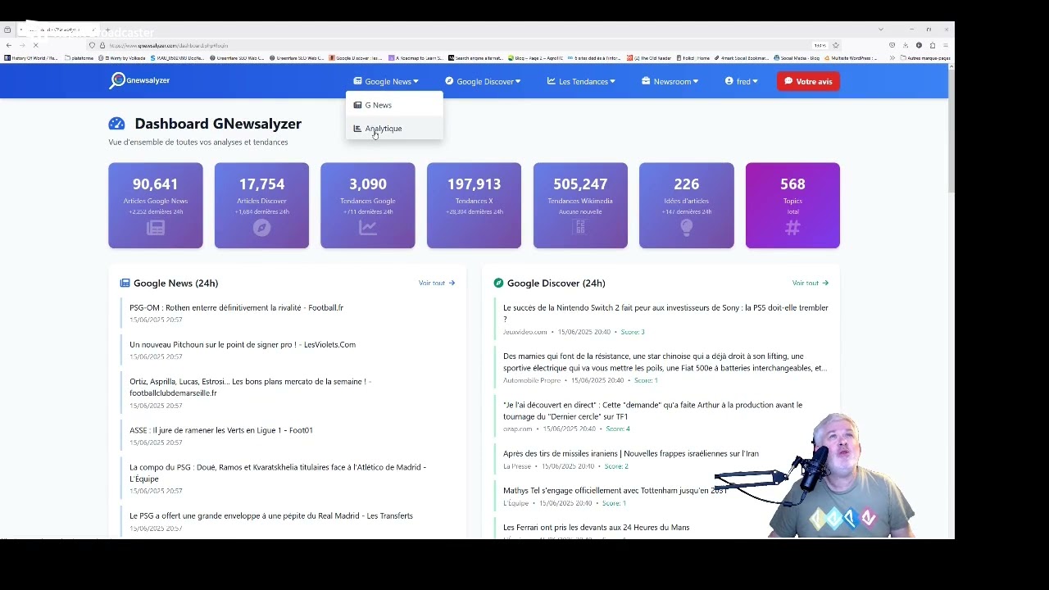Open Multisite WordPress bookmark

click(x=852, y=58)
